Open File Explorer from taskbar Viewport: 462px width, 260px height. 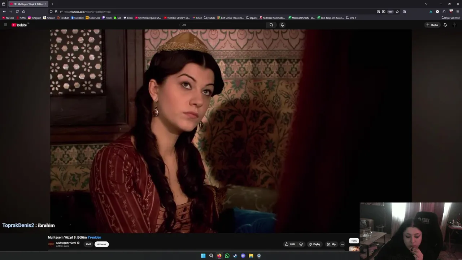251,256
